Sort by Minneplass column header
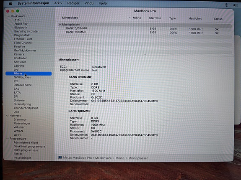 tap(70, 18)
